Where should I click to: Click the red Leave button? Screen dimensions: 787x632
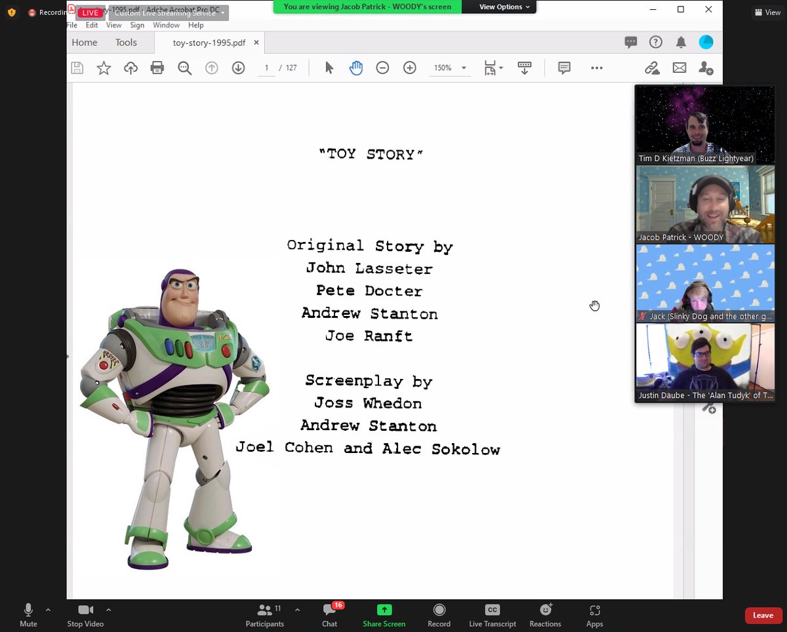pos(763,615)
